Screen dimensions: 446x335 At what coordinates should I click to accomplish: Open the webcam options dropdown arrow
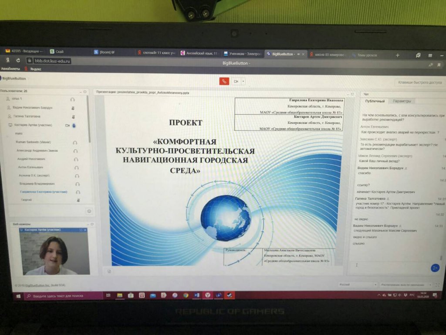coord(243,81)
